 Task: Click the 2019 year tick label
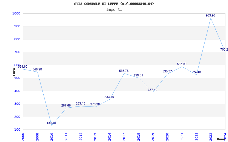click(153, 137)
